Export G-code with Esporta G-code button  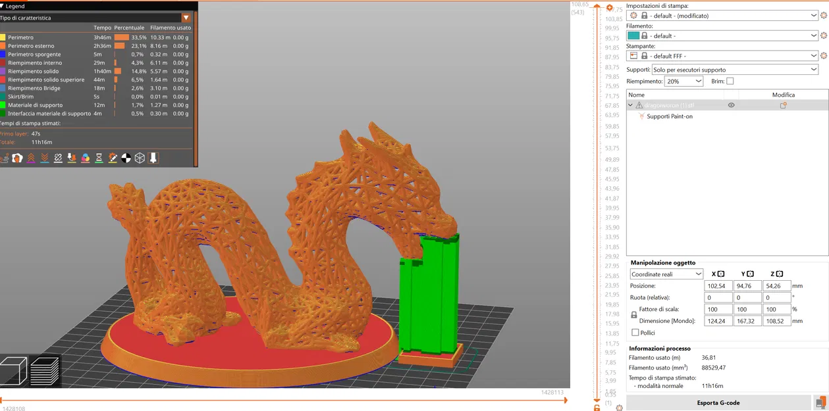click(719, 402)
